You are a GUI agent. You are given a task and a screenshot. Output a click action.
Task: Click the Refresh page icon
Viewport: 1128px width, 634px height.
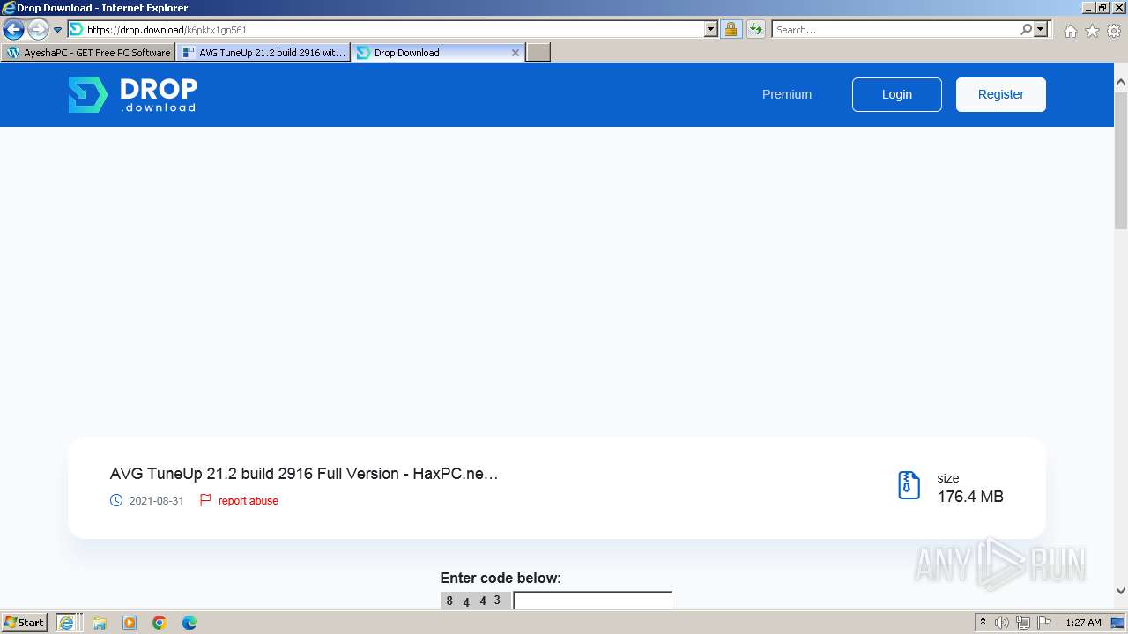click(756, 30)
